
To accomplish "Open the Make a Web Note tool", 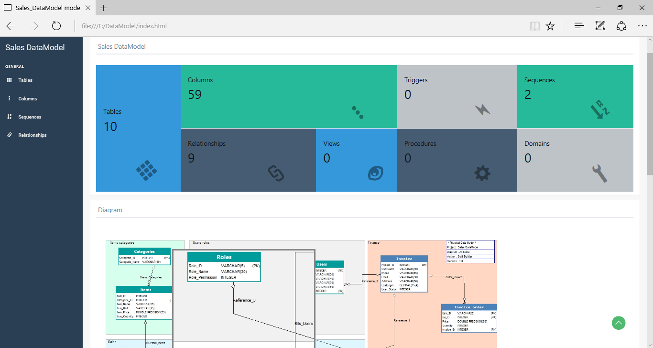I will pos(600,26).
